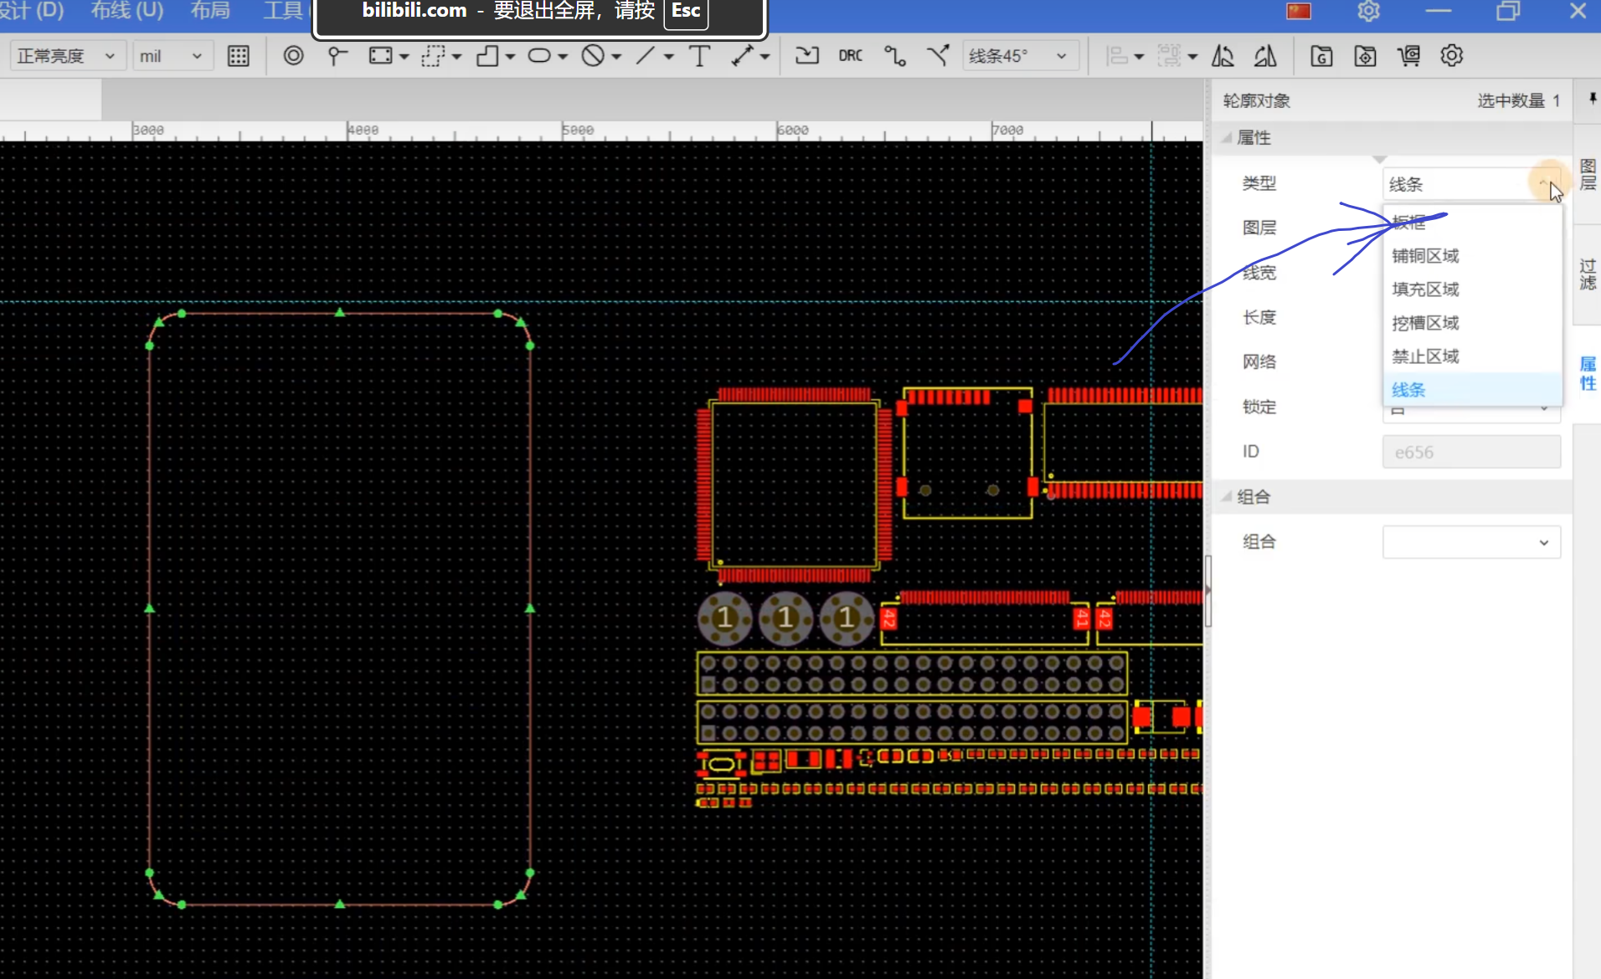Viewport: 1601px width, 979px height.
Task: Select the line drawing tool icon
Action: [x=645, y=56]
